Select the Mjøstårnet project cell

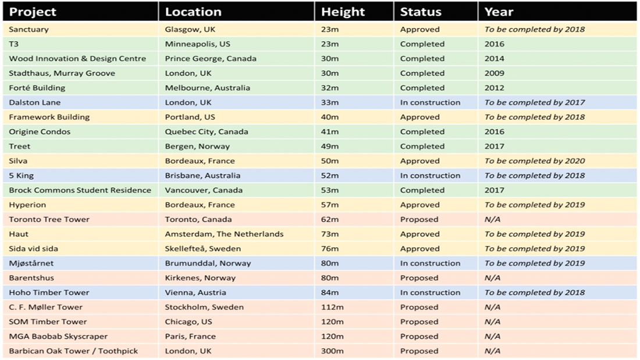31,263
